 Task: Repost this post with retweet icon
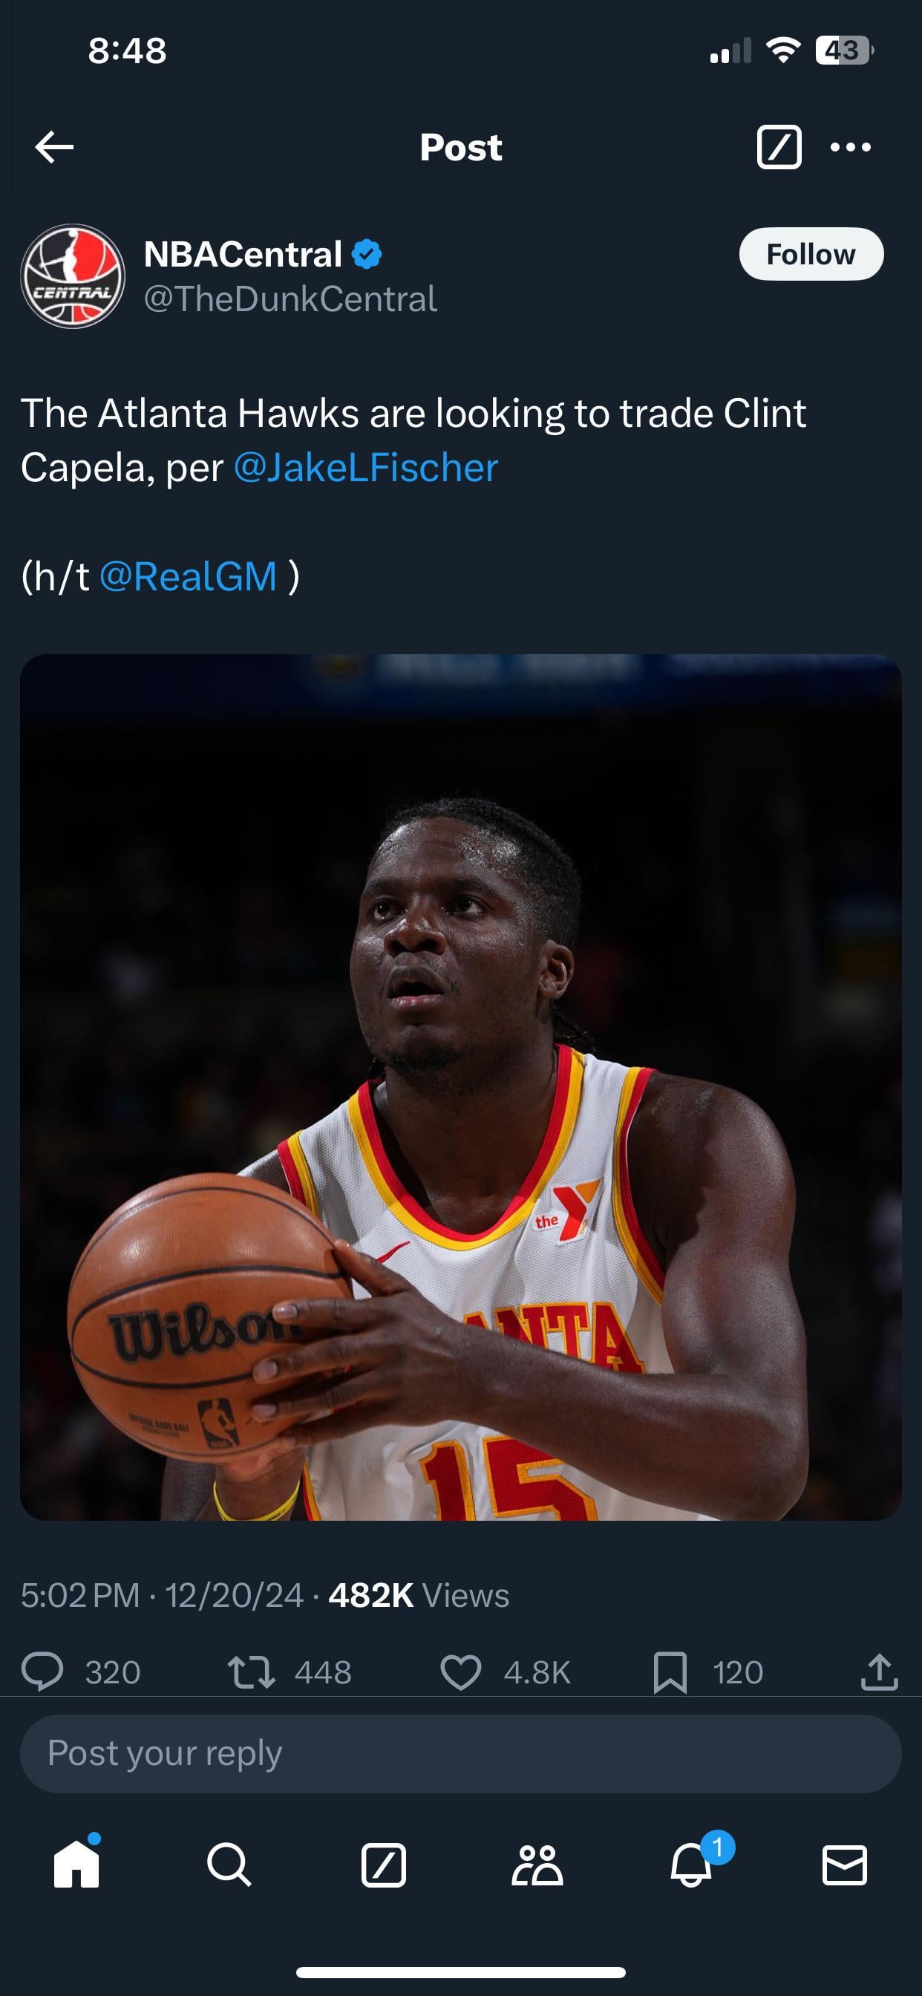(251, 1672)
